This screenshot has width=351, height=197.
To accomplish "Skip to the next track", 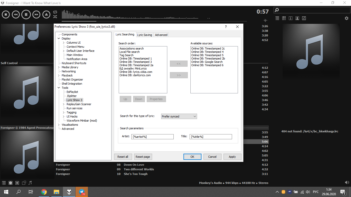I will point(36,15).
